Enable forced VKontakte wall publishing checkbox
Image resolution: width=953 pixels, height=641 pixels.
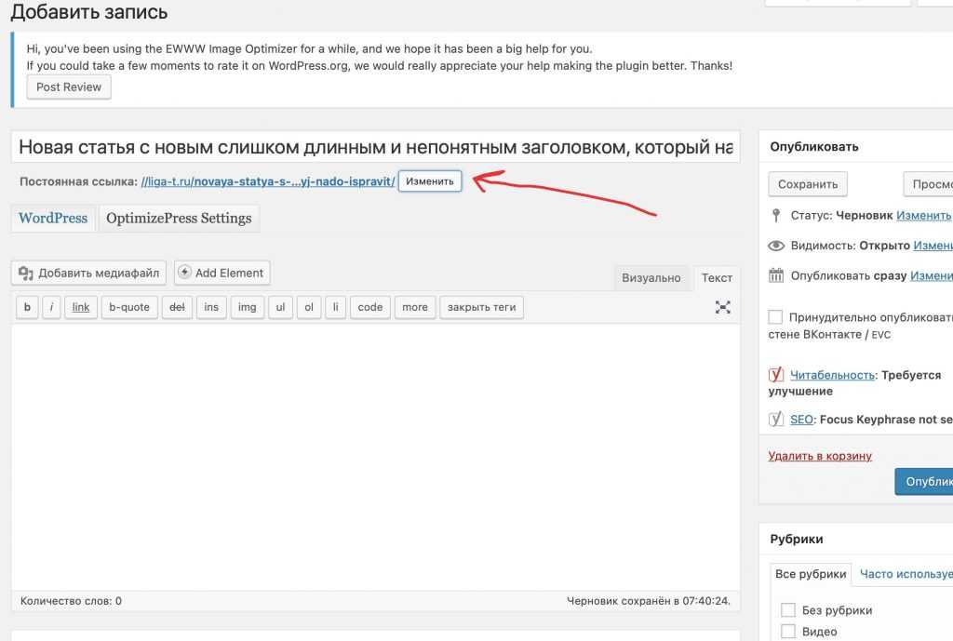[776, 317]
